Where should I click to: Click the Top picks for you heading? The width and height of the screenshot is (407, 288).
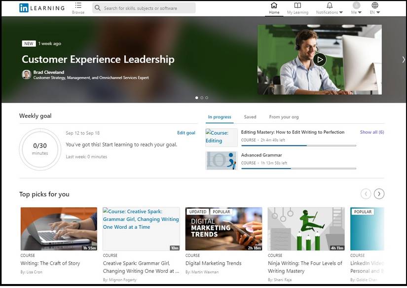pyautogui.click(x=44, y=194)
